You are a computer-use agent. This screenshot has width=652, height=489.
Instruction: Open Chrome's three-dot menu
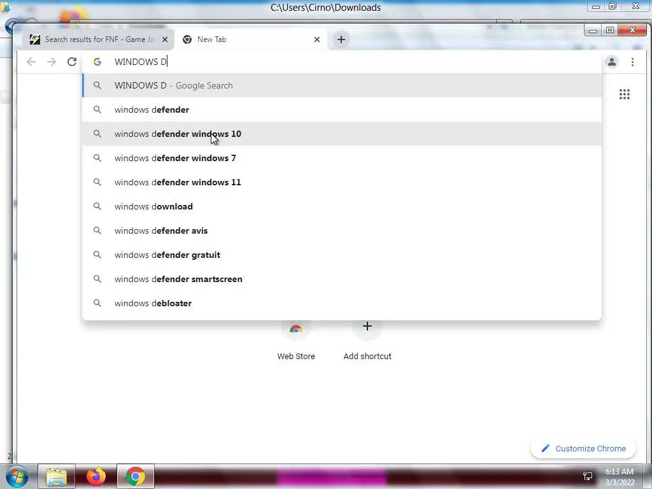632,62
